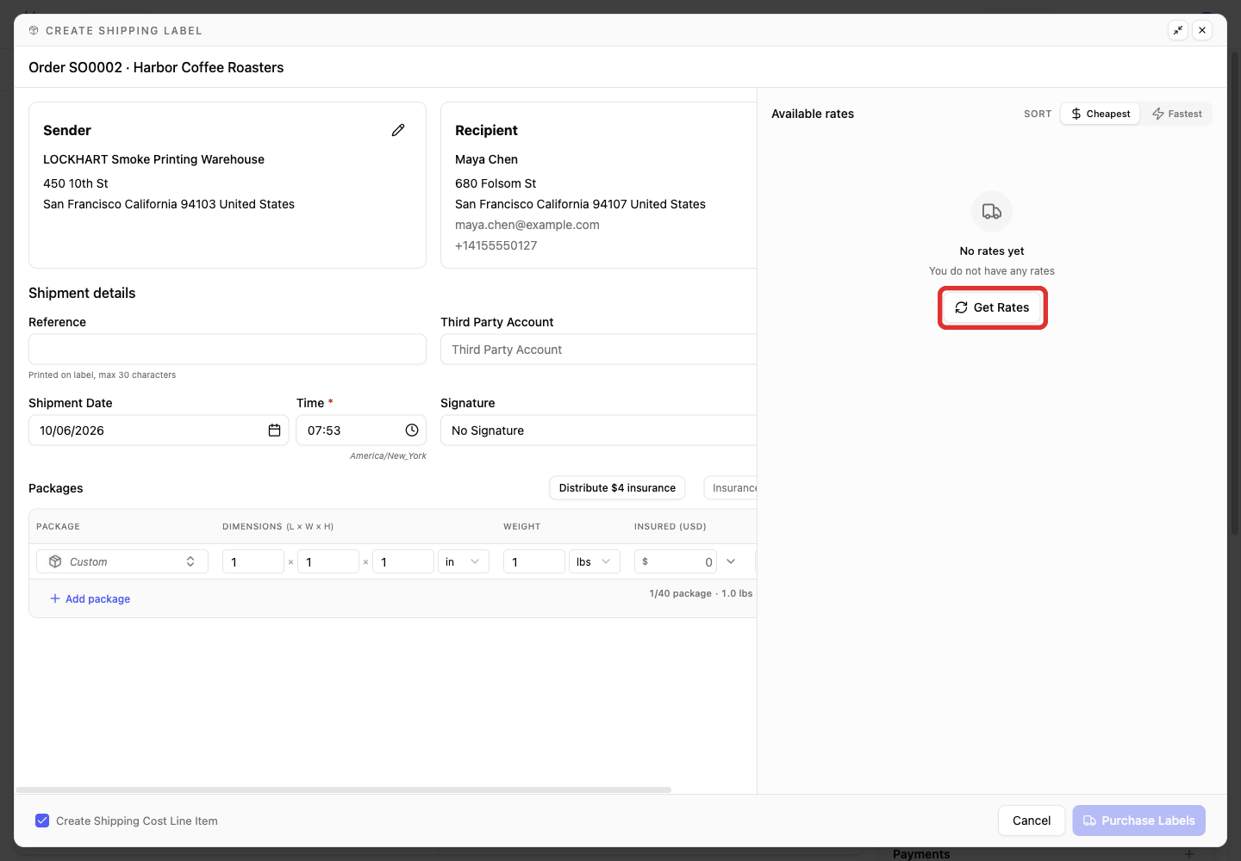This screenshot has height=861, width=1241.
Task: Open the Signature dropdown
Action: pyautogui.click(x=599, y=430)
